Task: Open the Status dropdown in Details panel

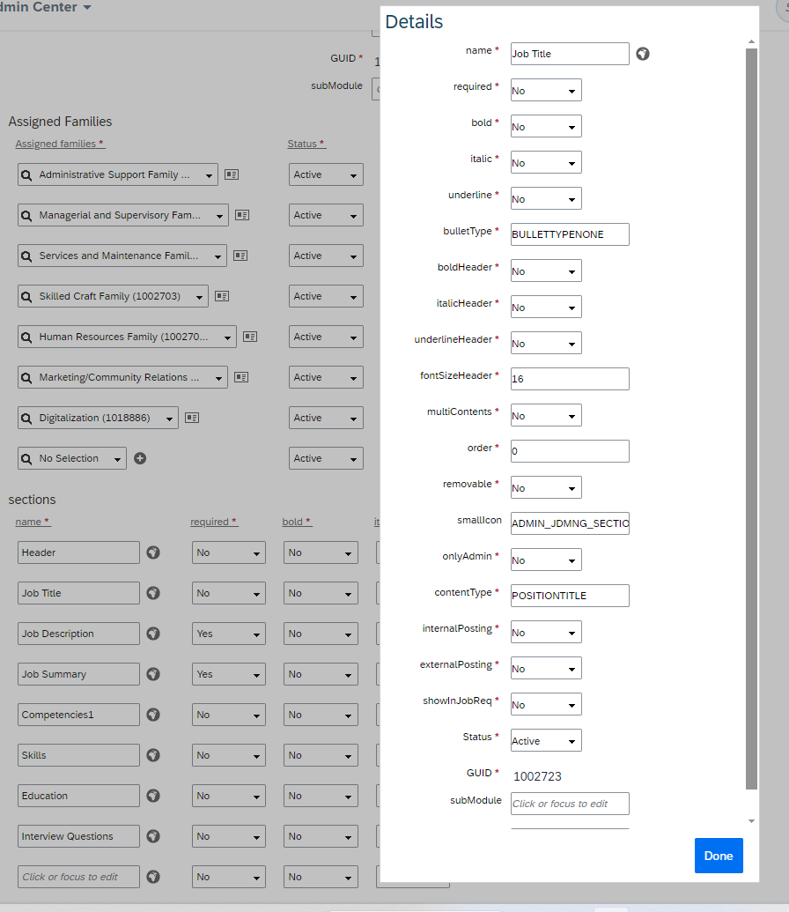Action: (546, 740)
